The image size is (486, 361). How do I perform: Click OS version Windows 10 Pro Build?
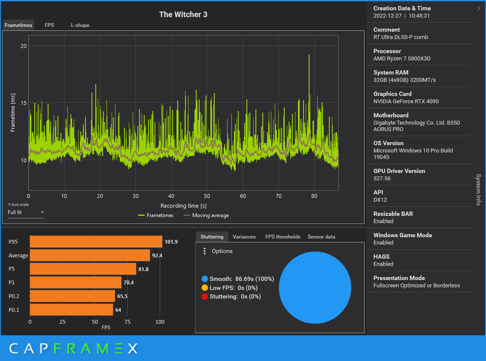(413, 154)
